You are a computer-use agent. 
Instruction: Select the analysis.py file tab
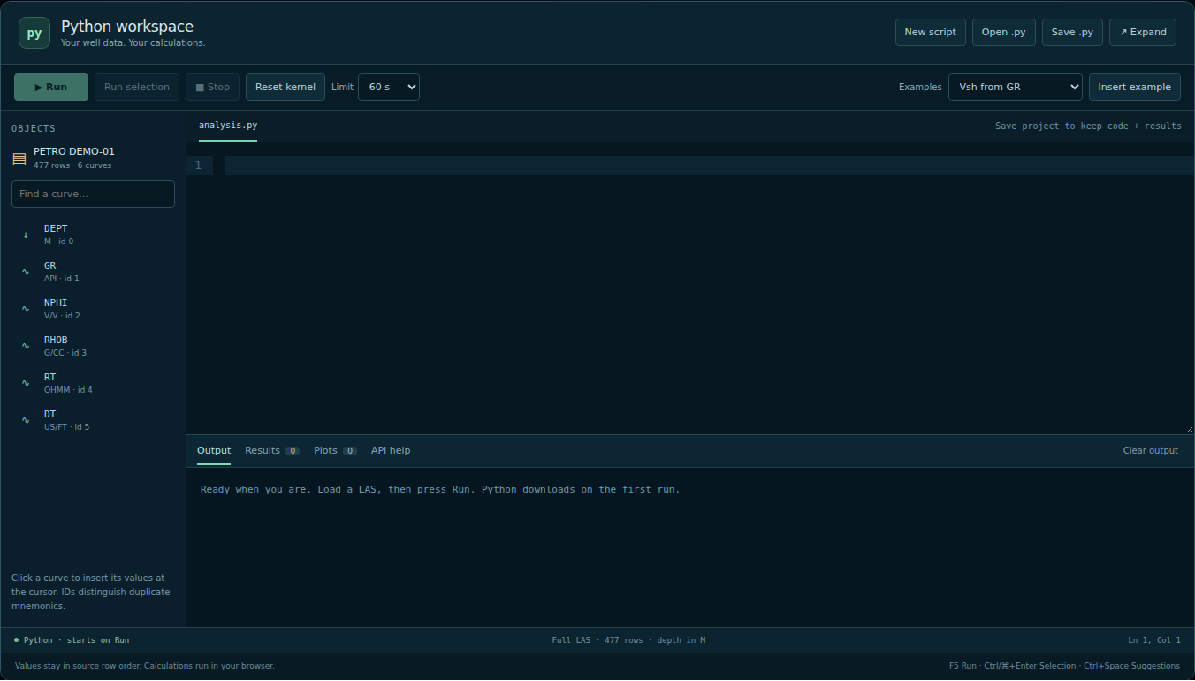[228, 126]
